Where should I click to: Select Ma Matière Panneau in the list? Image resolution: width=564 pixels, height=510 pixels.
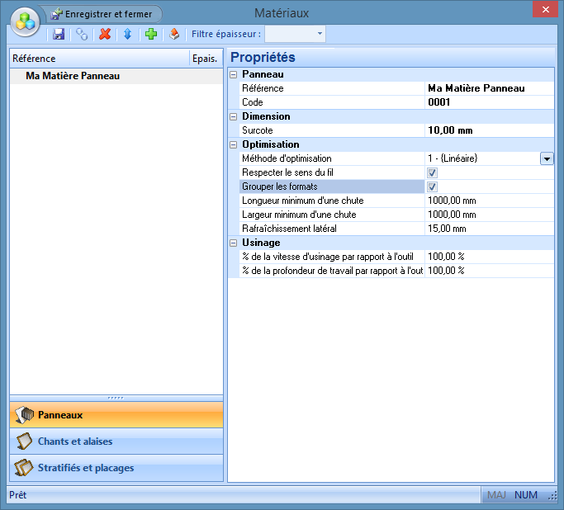pos(73,76)
